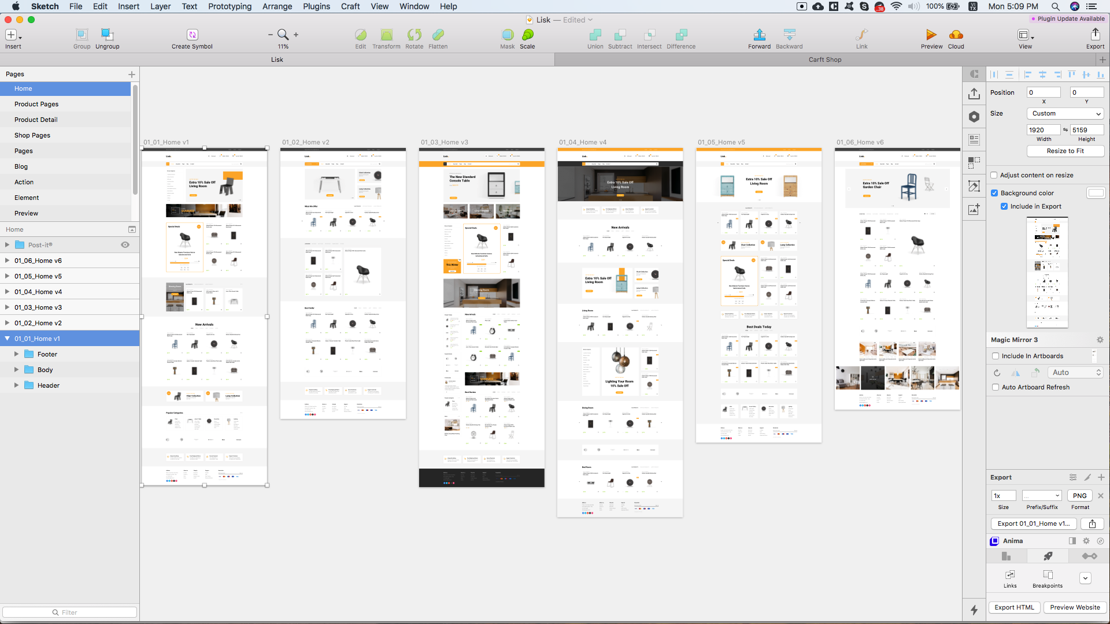1110x624 pixels.
Task: Open the Craft menu
Action: pos(350,6)
